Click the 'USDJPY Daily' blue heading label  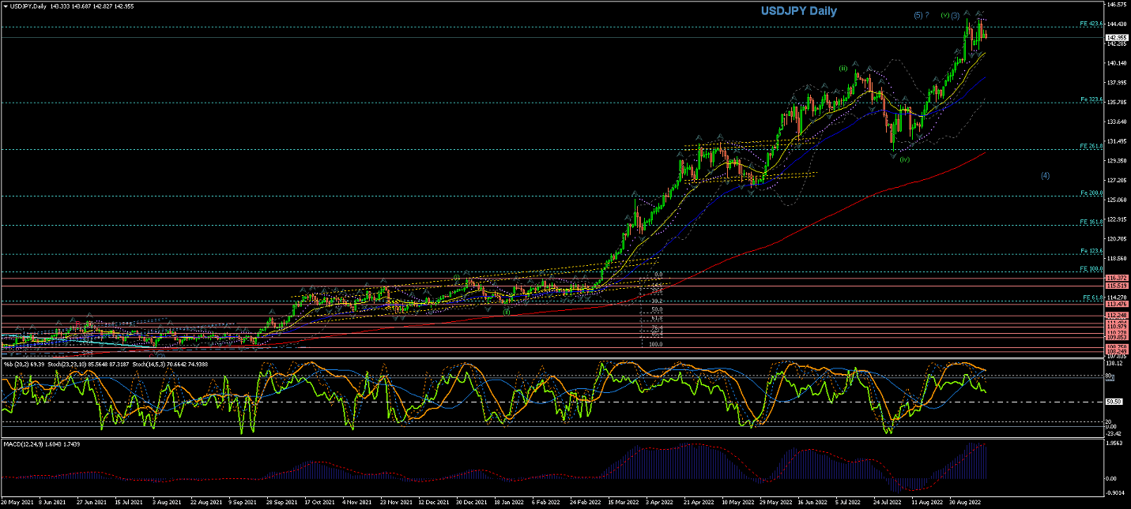pyautogui.click(x=798, y=11)
